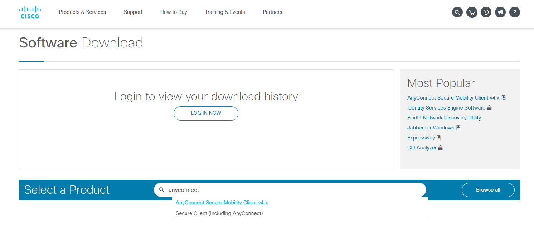Open Jabber for Windows link
The height and width of the screenshot is (229, 534).
431,128
